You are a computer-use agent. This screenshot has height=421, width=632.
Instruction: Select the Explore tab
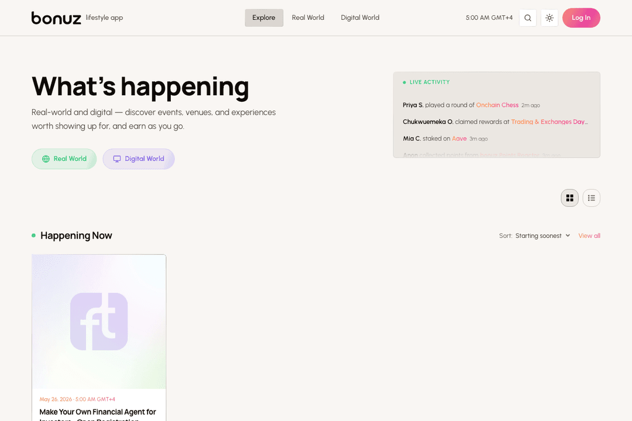(264, 18)
